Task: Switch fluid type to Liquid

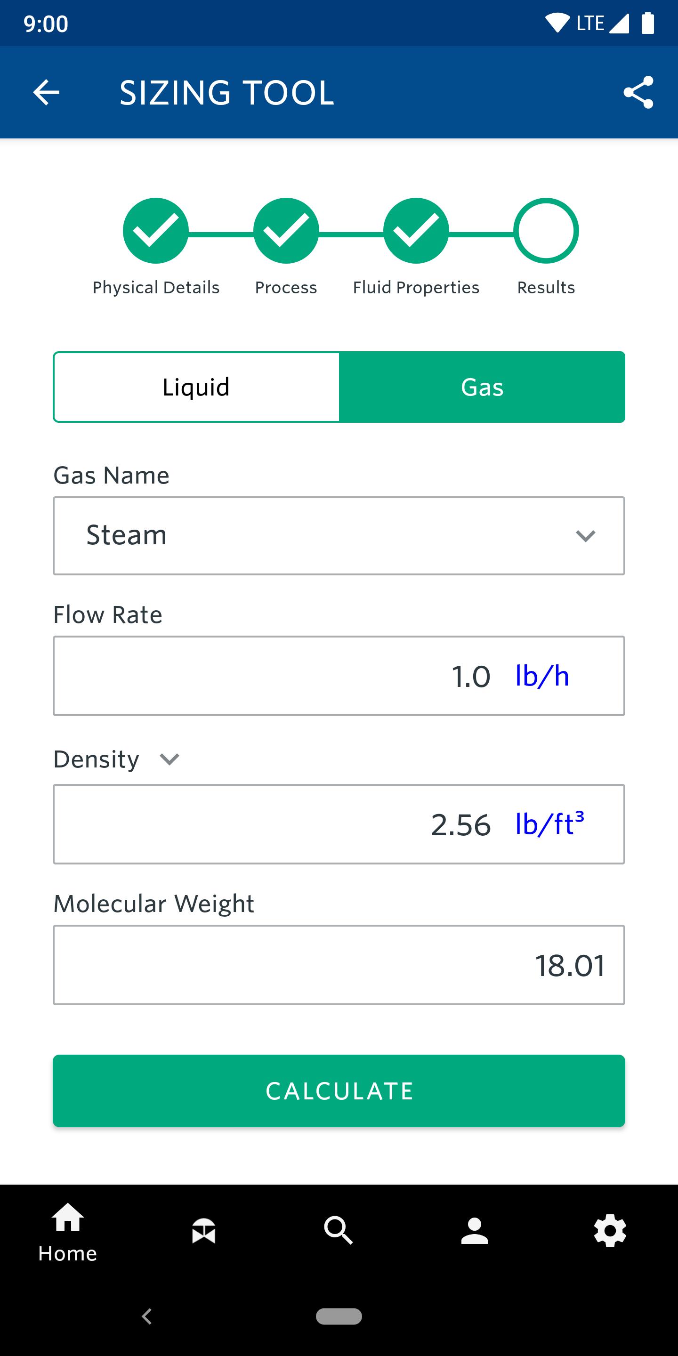Action: click(x=196, y=387)
